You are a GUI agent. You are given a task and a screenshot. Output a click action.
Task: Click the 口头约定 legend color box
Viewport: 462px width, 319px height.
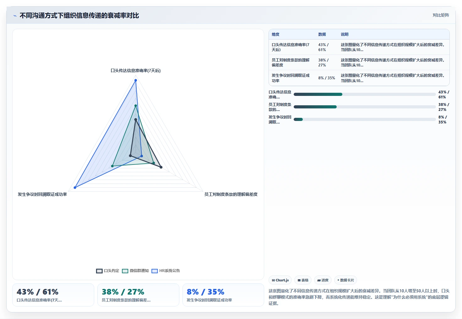99,271
